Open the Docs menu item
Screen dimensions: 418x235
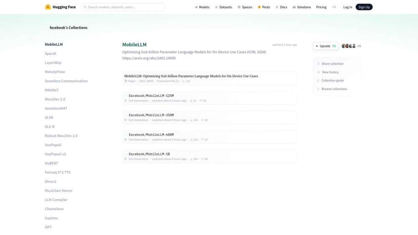click(281, 7)
